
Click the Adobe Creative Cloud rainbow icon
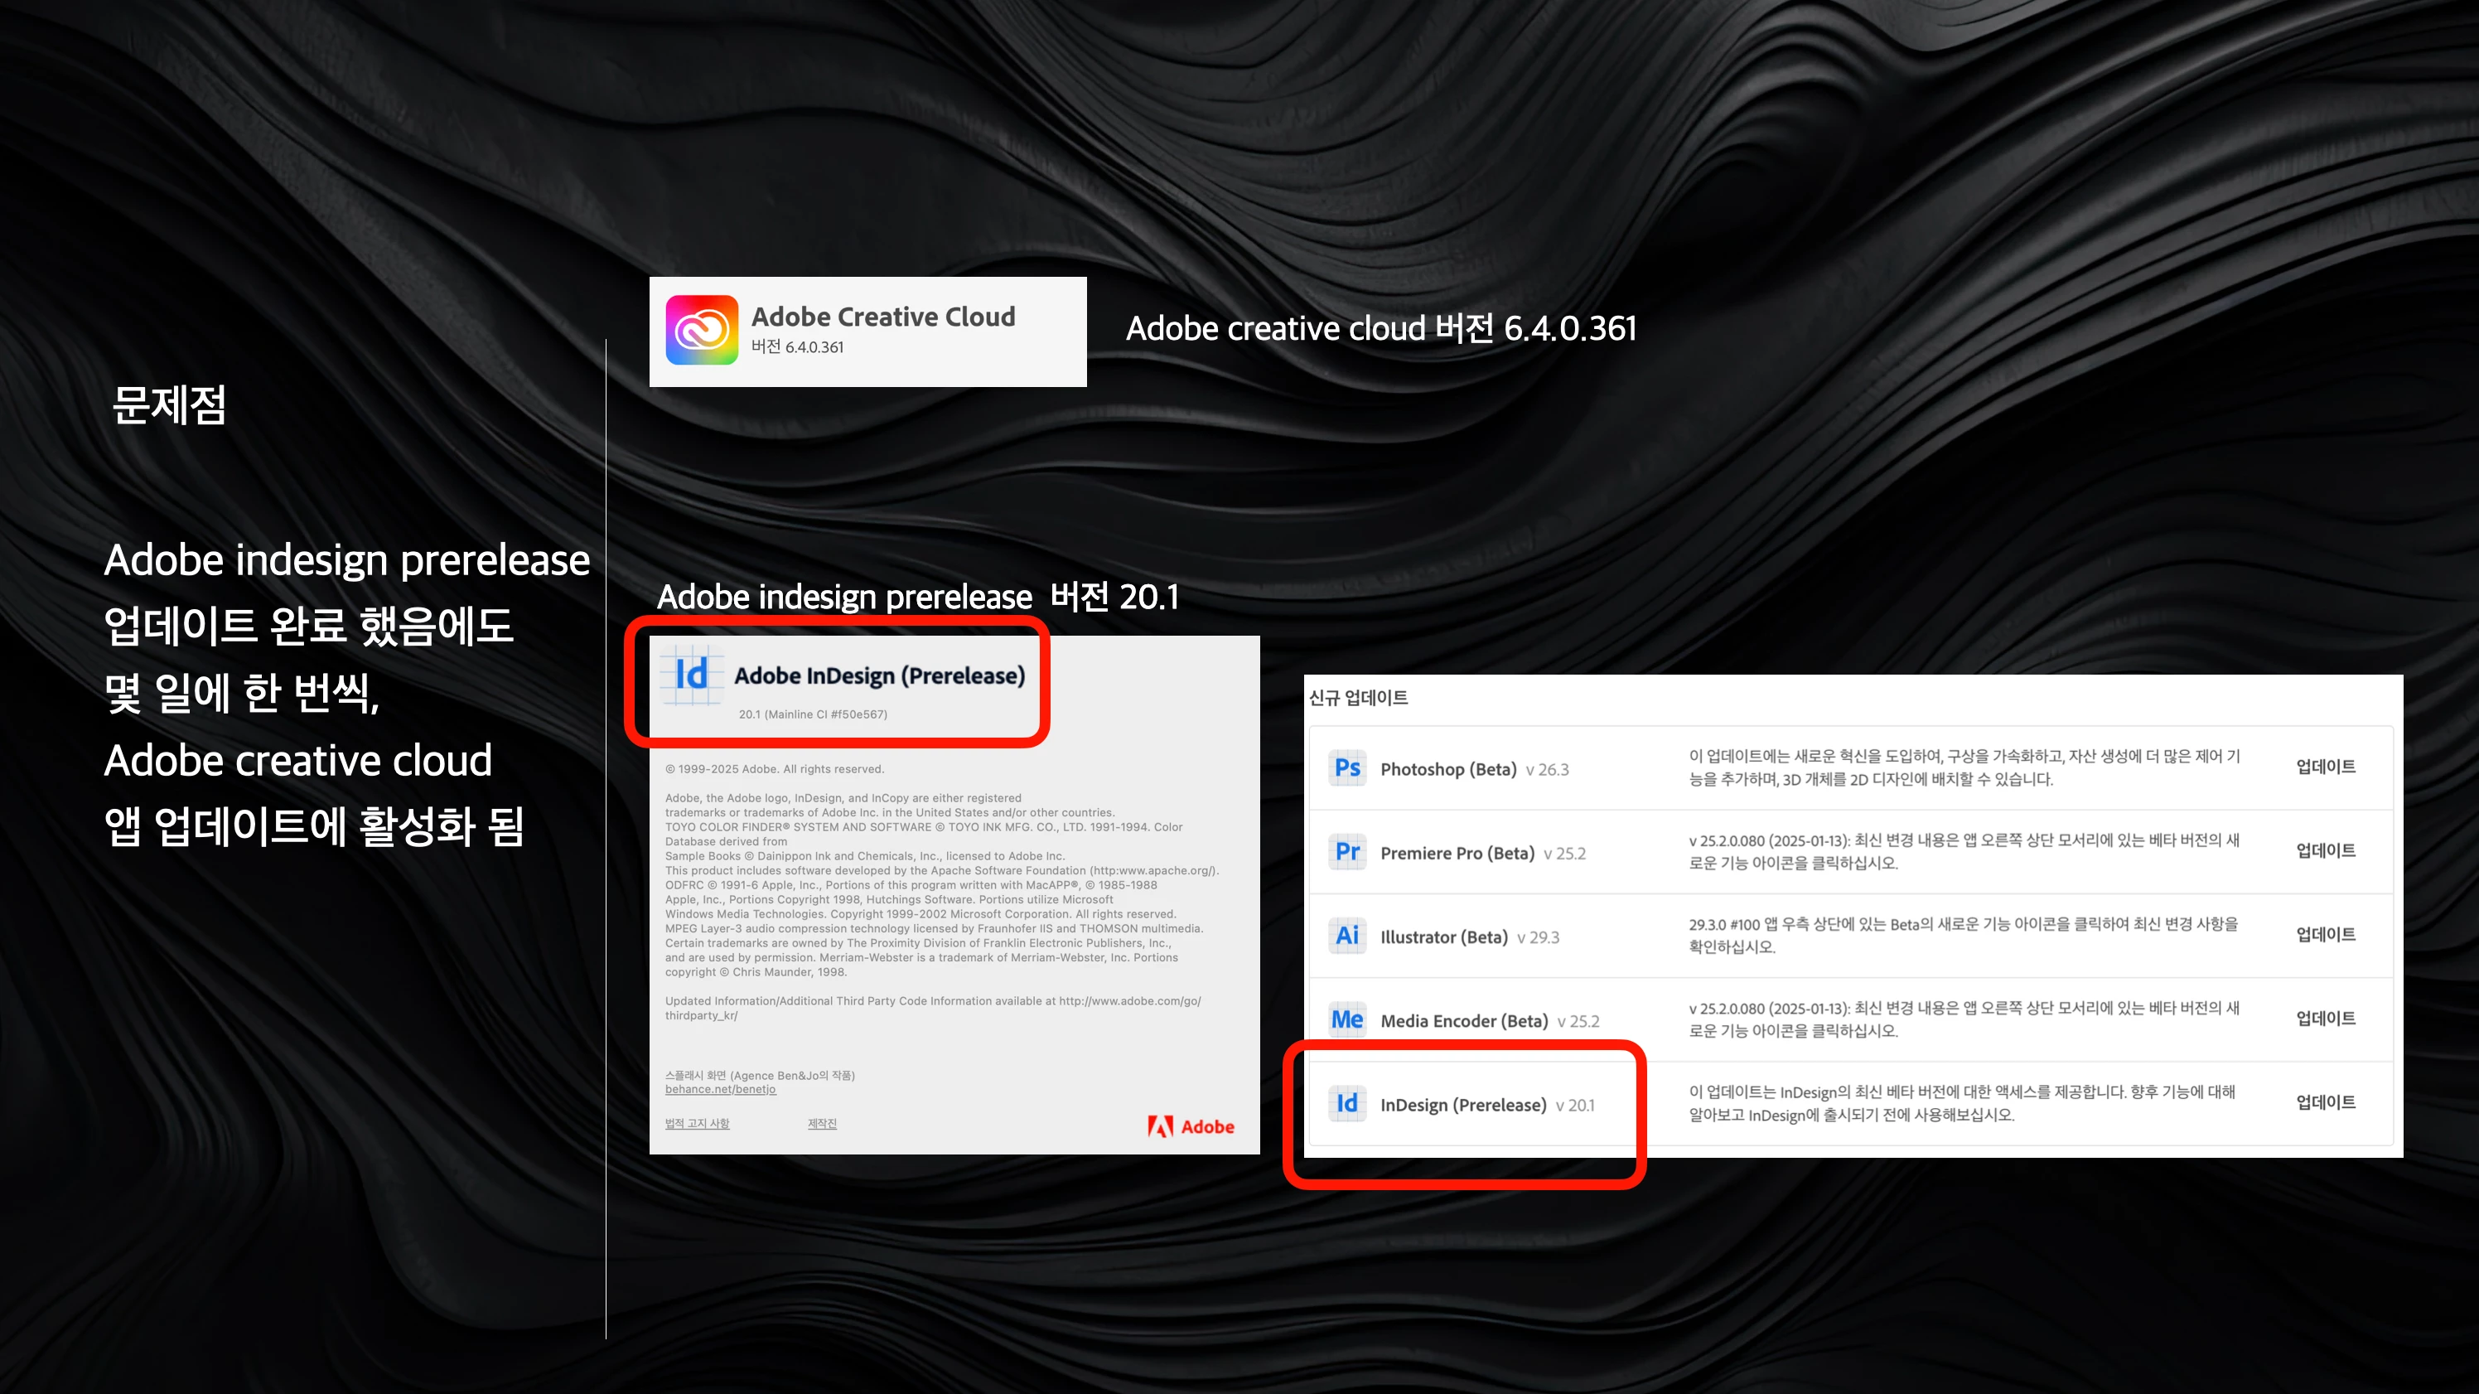point(702,330)
